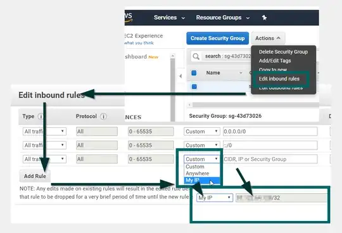Open the Type dropdown in the third rule row
The width and height of the screenshot is (342, 233).
[44, 159]
